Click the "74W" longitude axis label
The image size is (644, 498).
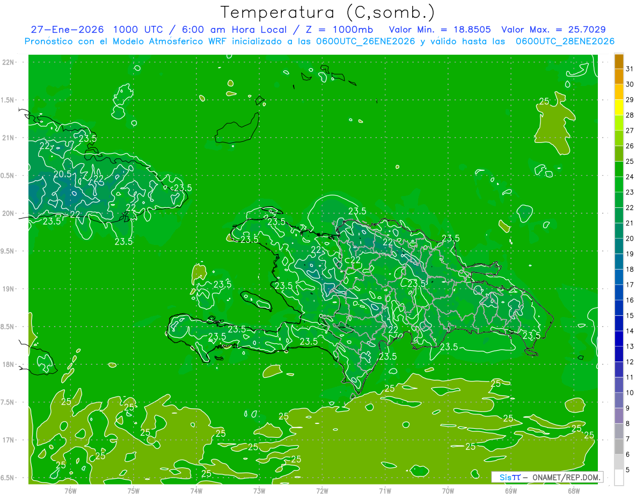196,490
